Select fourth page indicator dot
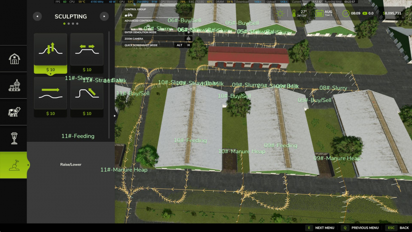This screenshot has height=232, width=412. coord(77,24)
